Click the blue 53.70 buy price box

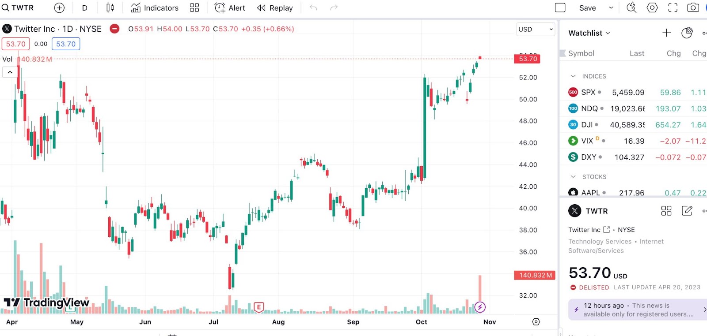coord(66,44)
